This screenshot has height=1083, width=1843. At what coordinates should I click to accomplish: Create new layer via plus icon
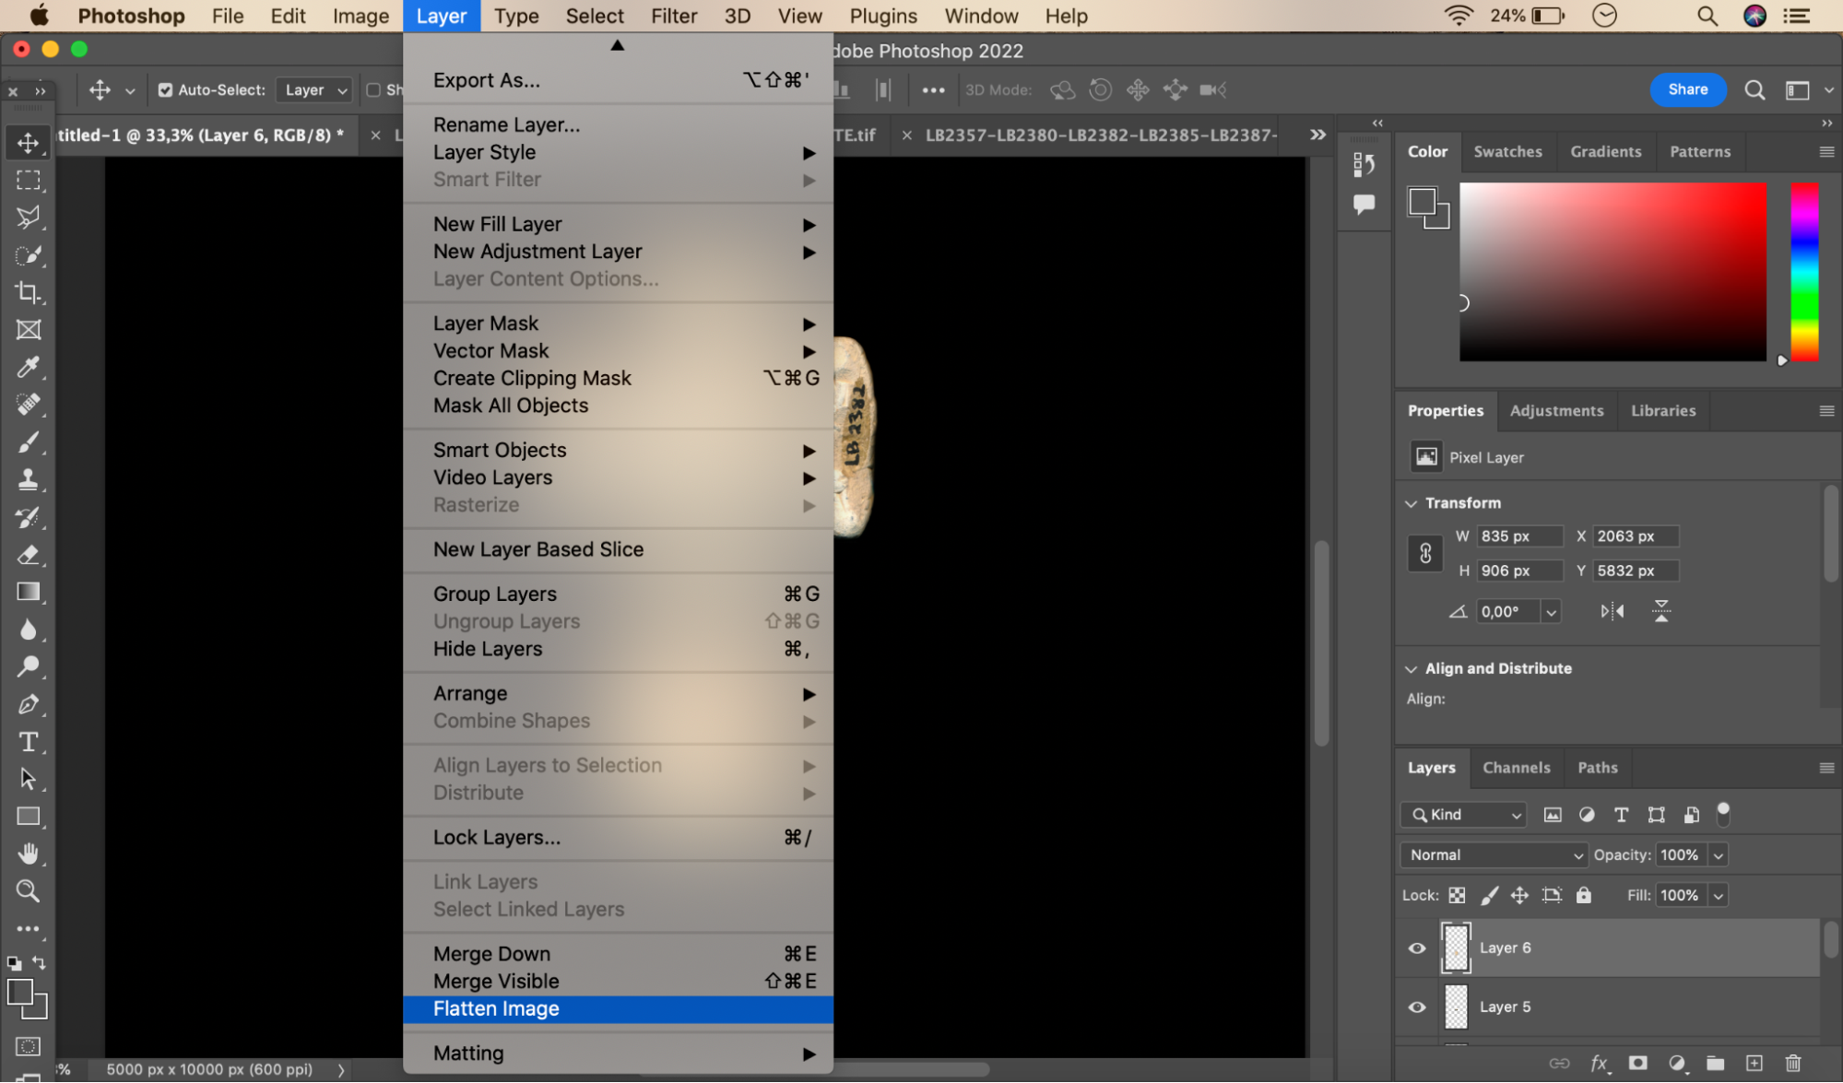pos(1754,1063)
